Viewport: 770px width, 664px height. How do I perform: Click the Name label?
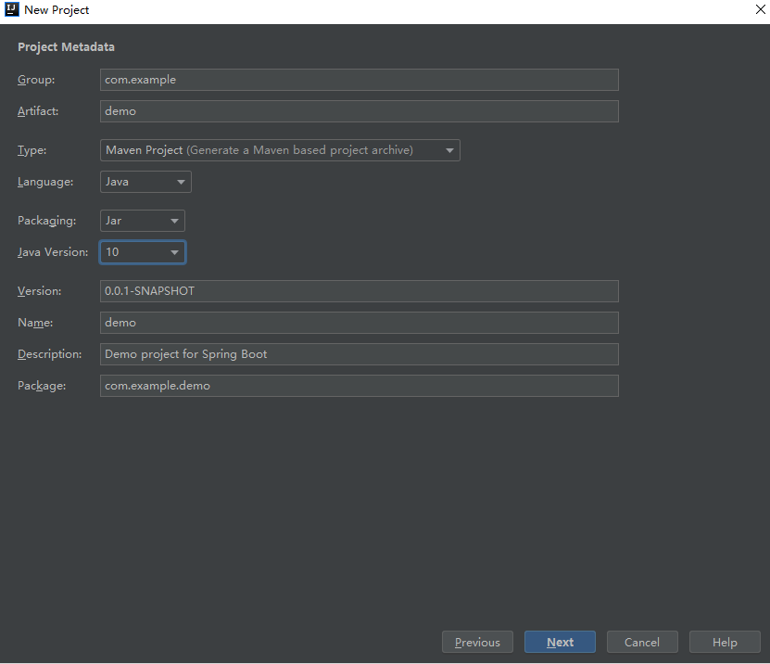[35, 323]
